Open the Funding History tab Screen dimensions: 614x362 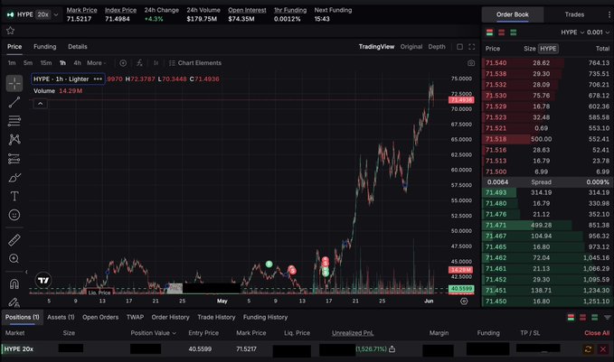tap(265, 317)
